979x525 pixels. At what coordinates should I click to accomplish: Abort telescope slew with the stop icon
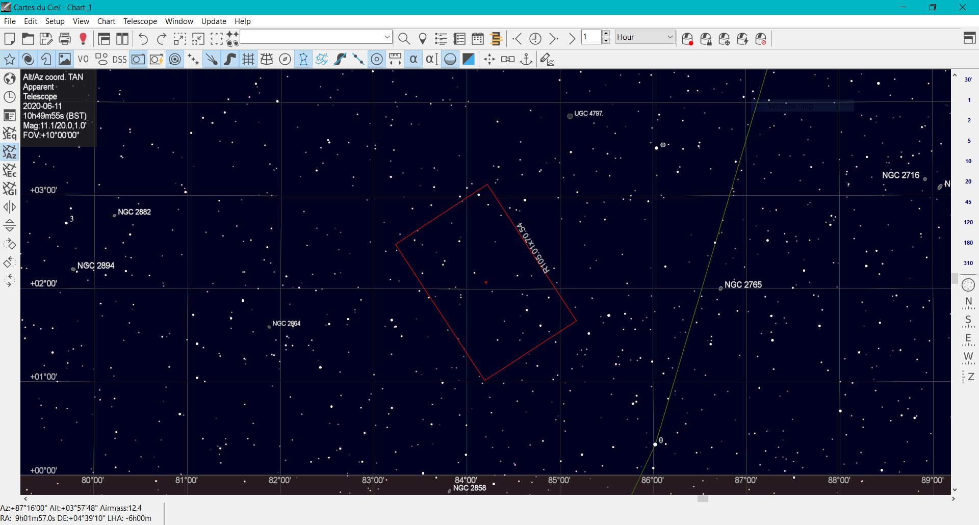[761, 39]
